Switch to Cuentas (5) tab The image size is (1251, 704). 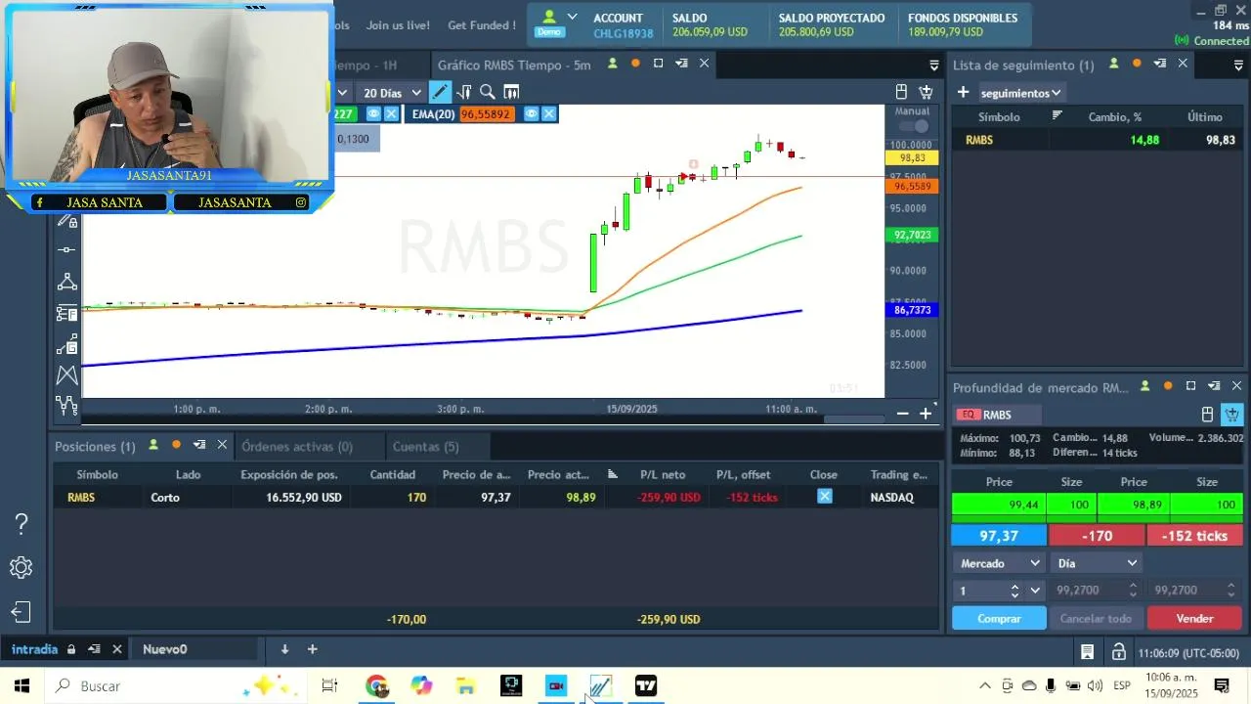[x=425, y=446]
